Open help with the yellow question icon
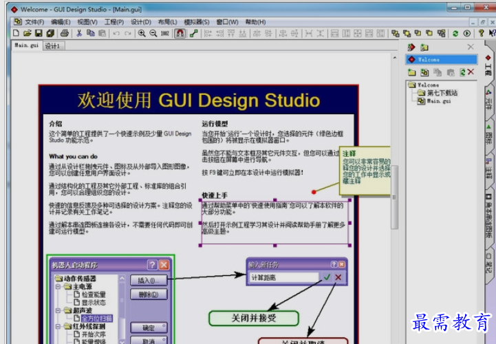This screenshot has height=344, width=496. point(481,33)
